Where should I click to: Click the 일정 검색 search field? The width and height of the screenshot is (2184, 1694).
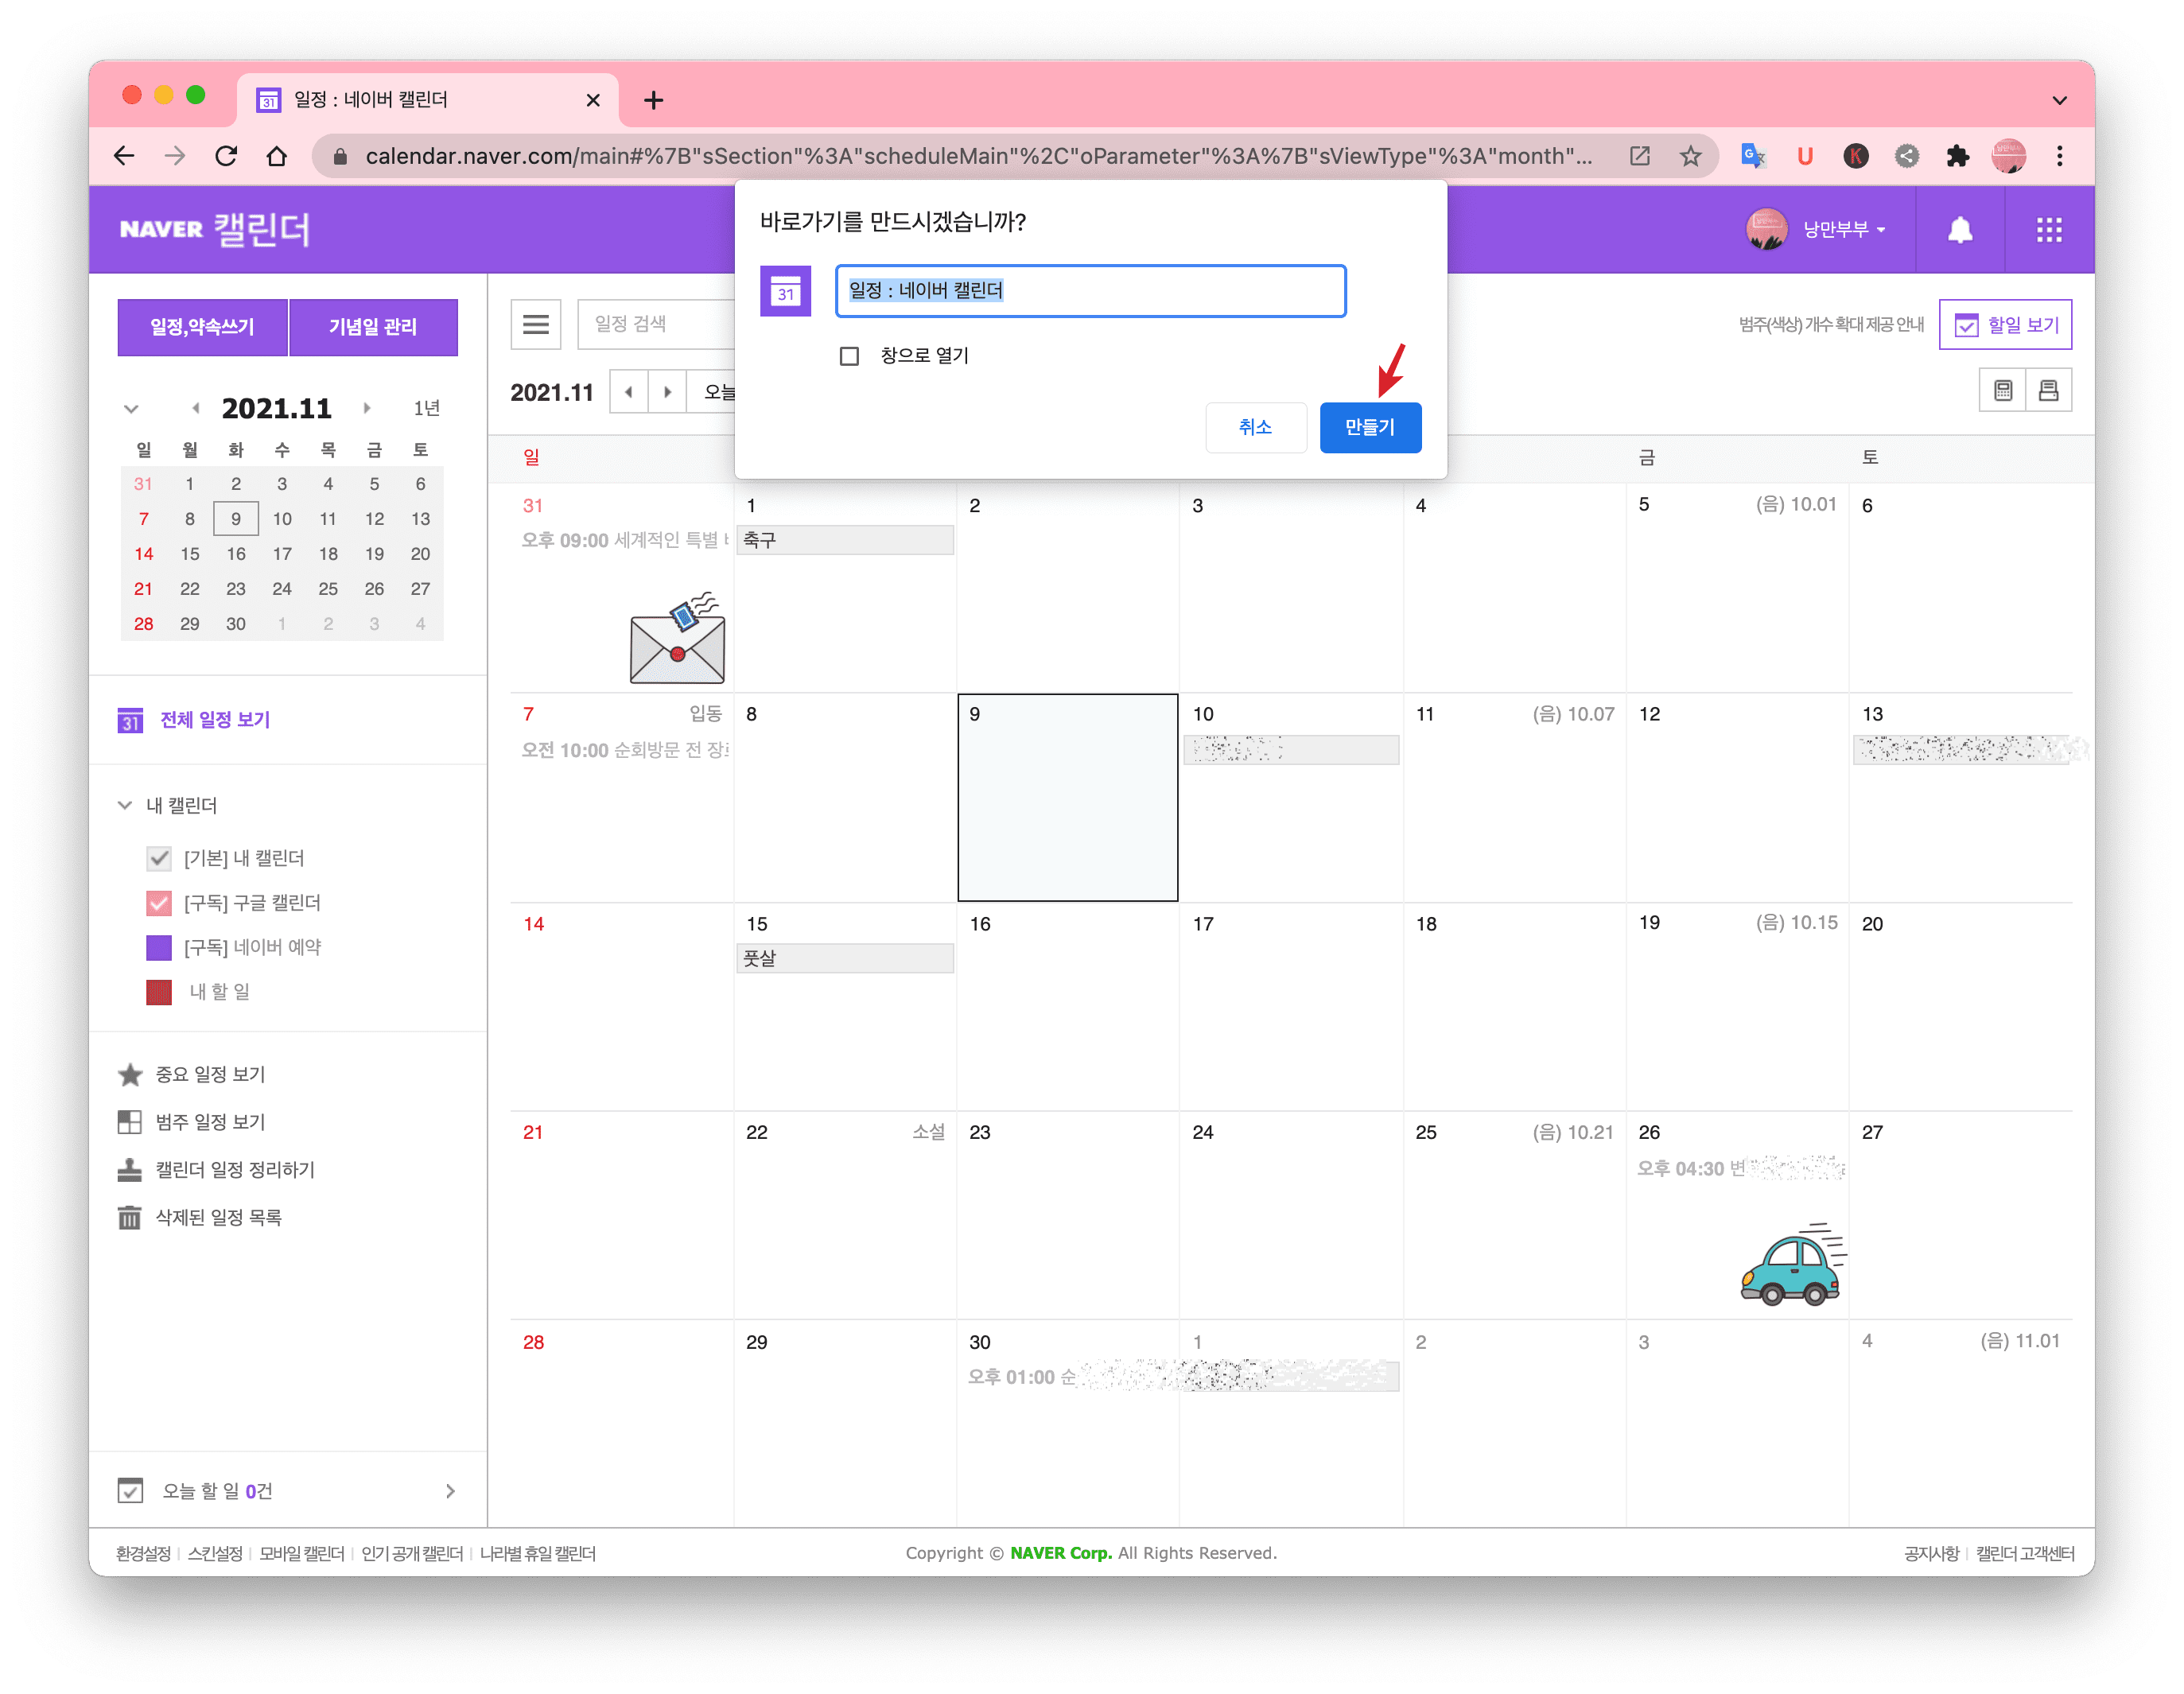pos(656,324)
